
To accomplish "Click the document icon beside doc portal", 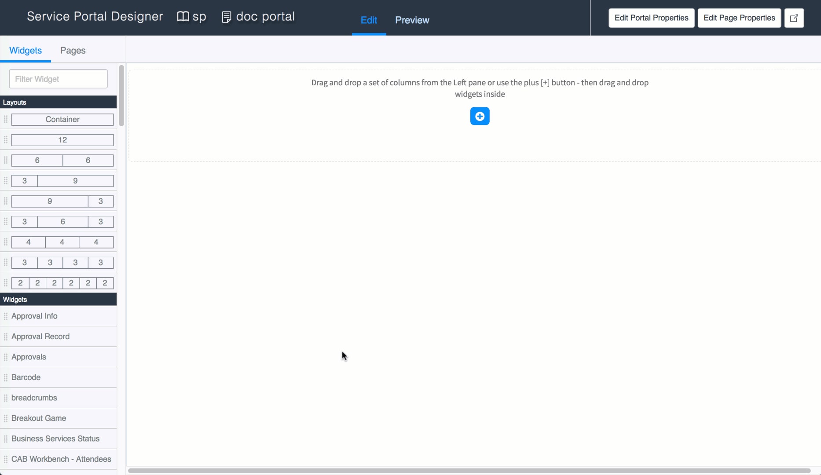I will click(x=227, y=17).
